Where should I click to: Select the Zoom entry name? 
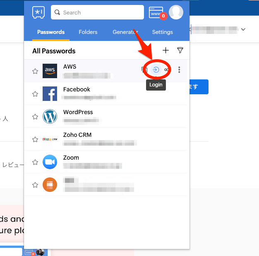coord(71,158)
